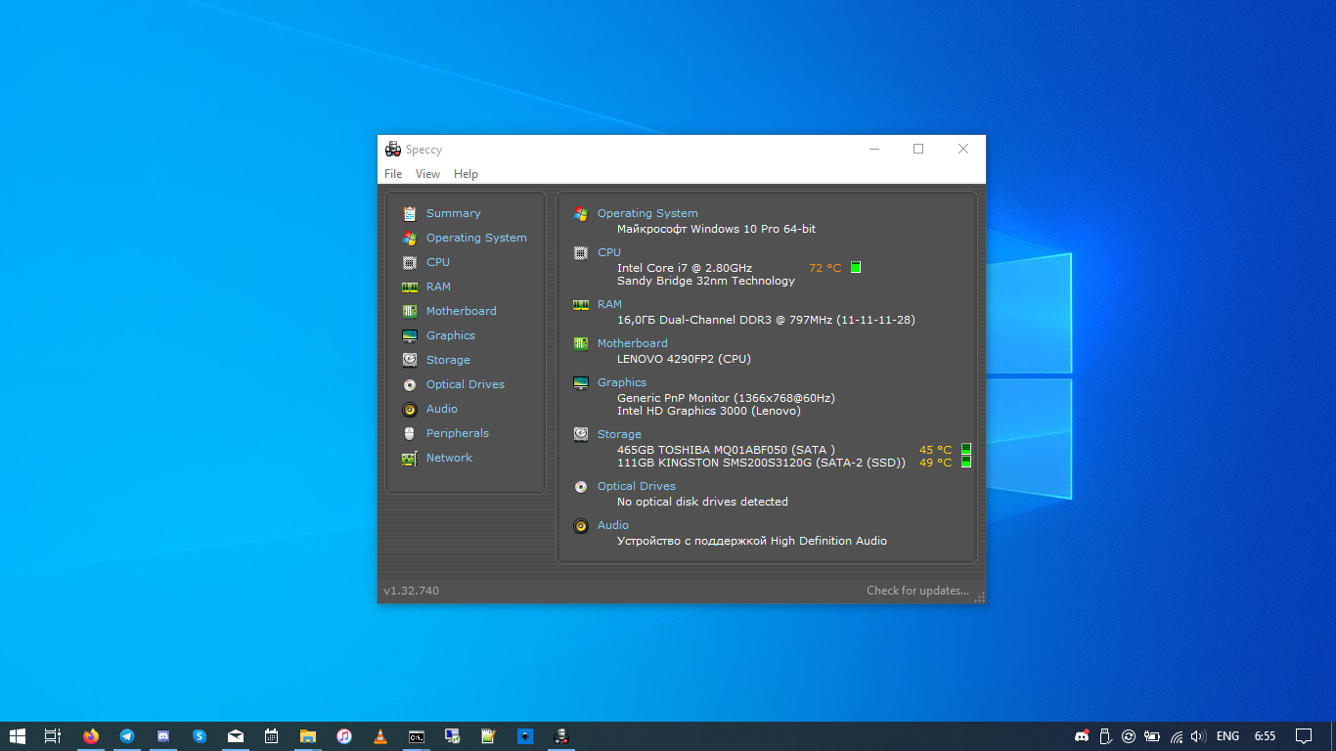
Task: Open the Storage sidebar entry
Action: pyautogui.click(x=448, y=360)
